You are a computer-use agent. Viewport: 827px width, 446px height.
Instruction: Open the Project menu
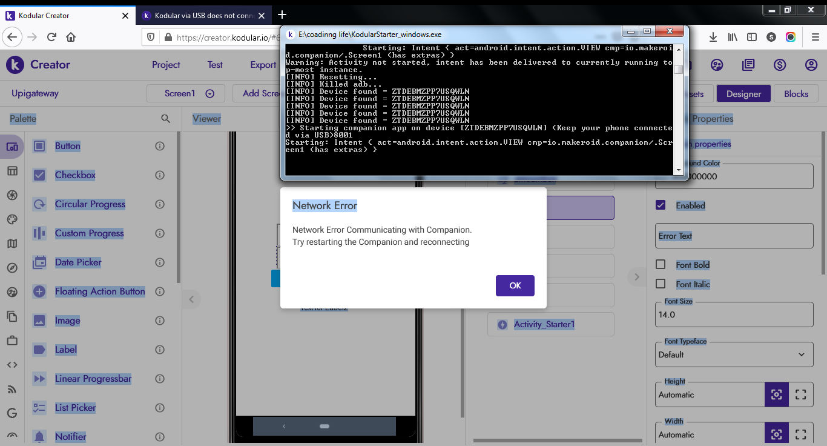tap(166, 65)
